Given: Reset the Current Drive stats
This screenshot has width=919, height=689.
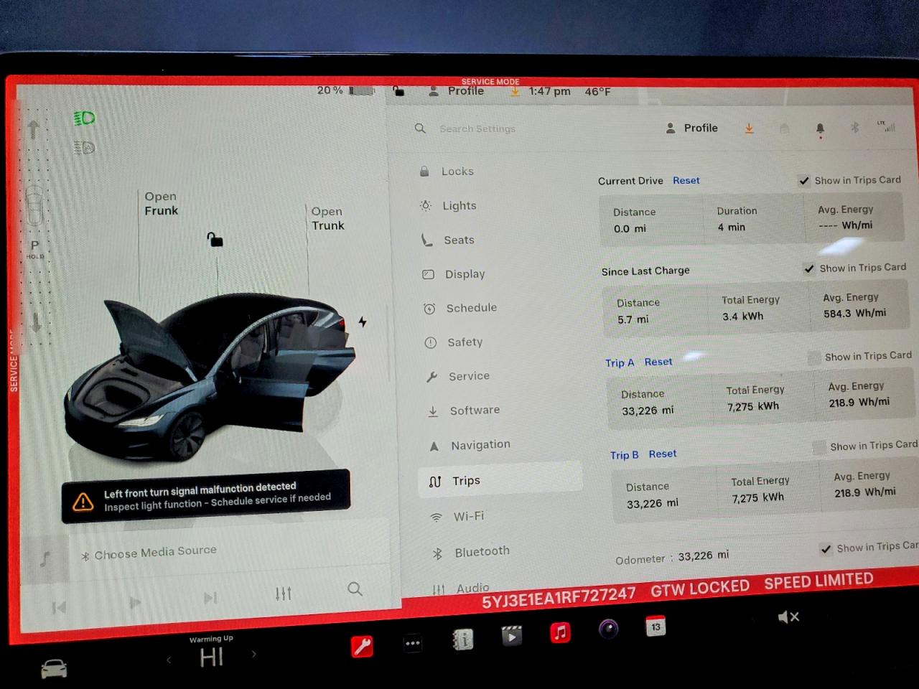Looking at the screenshot, I should (x=686, y=180).
